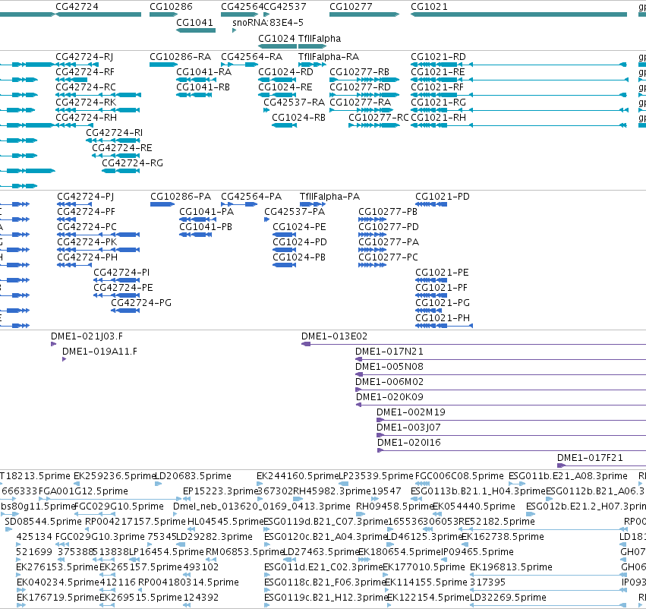The image size is (646, 609).
Task: Select the DME1-020I16 cDNA label
Action: [409, 443]
